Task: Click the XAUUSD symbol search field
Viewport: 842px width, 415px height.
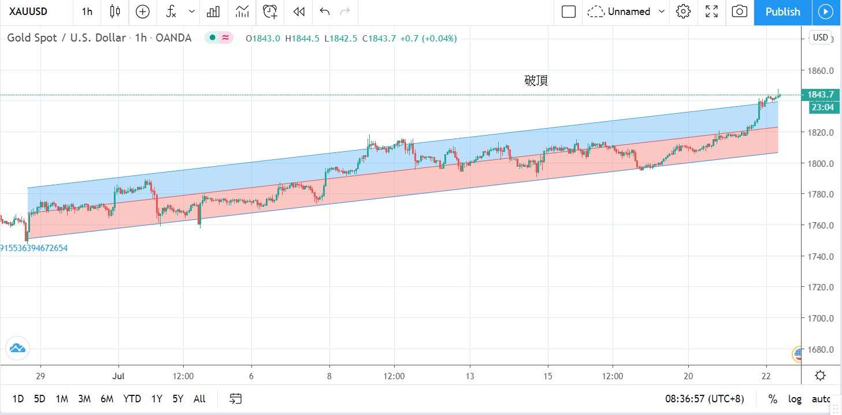Action: click(29, 12)
